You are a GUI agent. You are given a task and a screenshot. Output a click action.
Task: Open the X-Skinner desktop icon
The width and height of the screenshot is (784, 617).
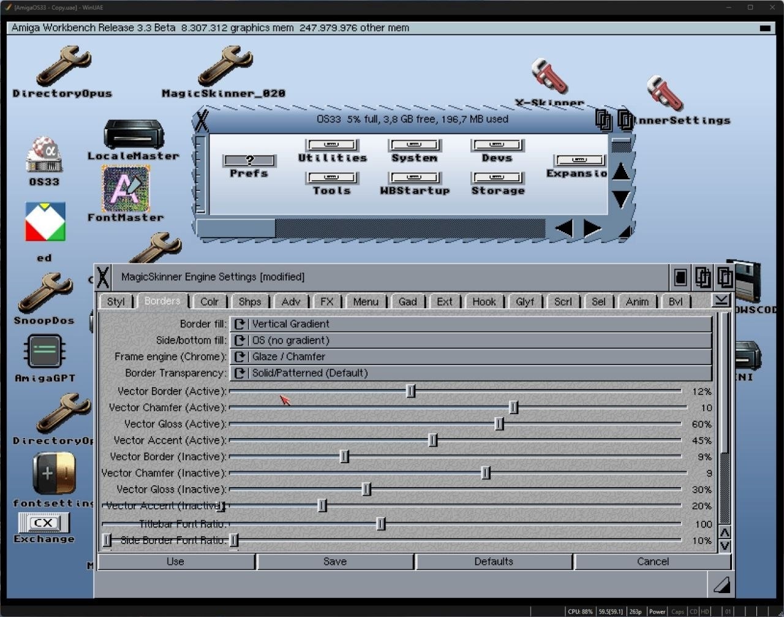coord(549,77)
